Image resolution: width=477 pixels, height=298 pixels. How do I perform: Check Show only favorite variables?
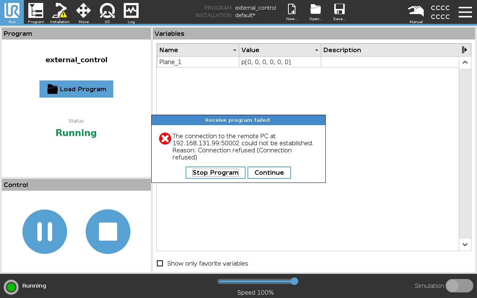160,263
